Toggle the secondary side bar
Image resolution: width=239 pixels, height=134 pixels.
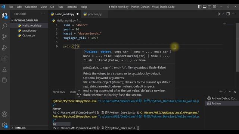click(x=209, y=7)
